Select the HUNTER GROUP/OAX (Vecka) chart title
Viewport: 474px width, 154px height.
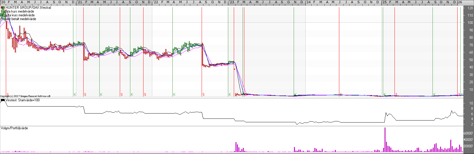(28, 8)
